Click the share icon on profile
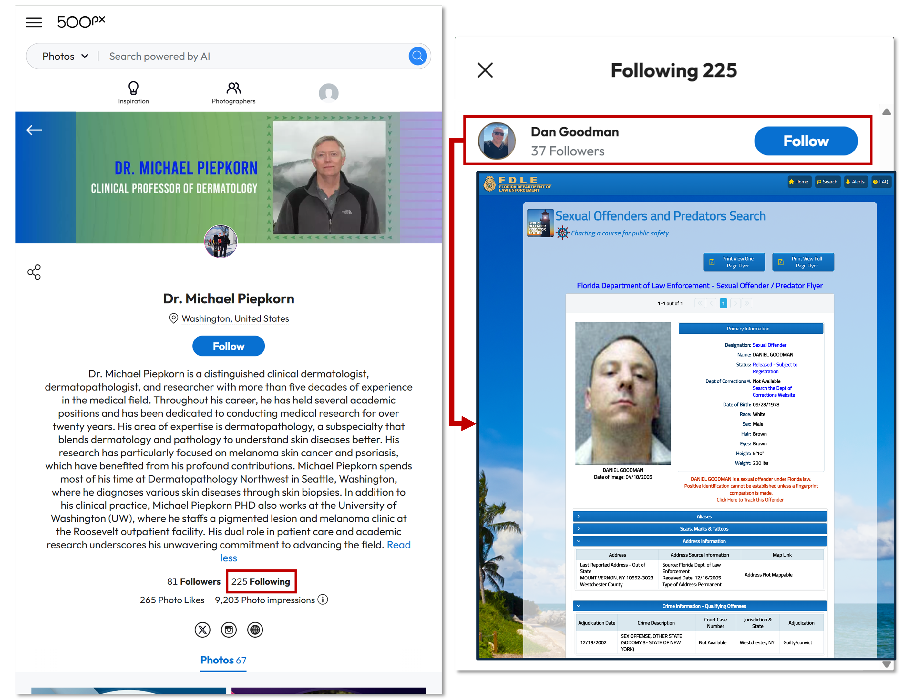Viewport: 904px width, 699px height. pyautogui.click(x=34, y=272)
